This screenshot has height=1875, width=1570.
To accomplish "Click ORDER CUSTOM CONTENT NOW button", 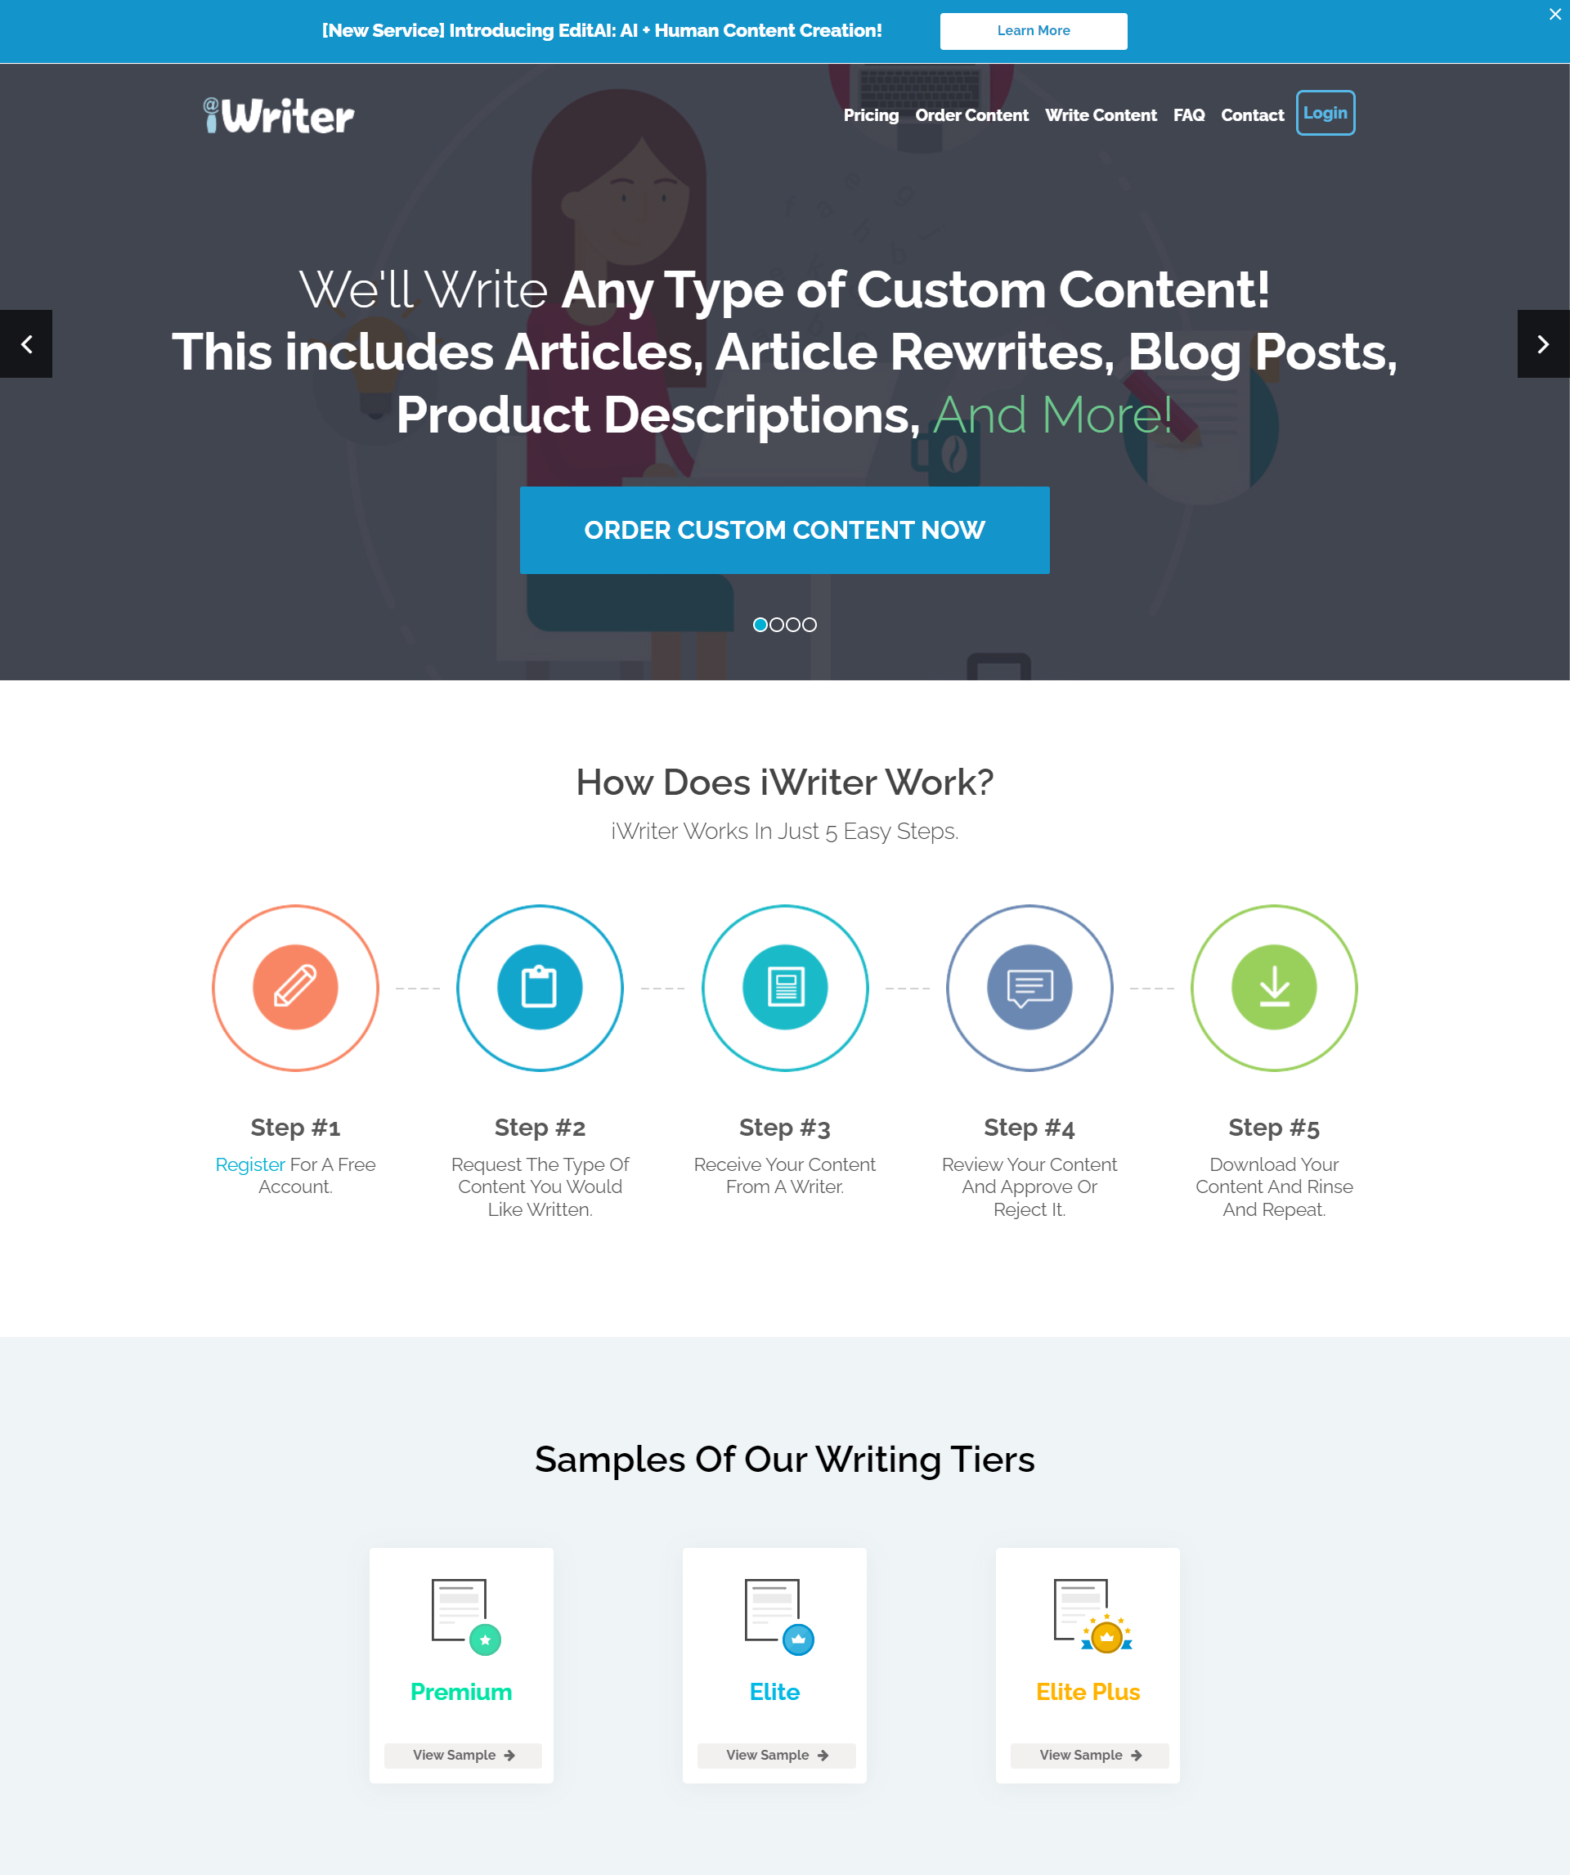I will (x=785, y=530).
